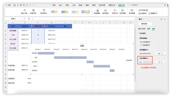Select 主坐标轴(P) primary axis radio
Viewport: 171px width, 96px height.
(x=141, y=42)
